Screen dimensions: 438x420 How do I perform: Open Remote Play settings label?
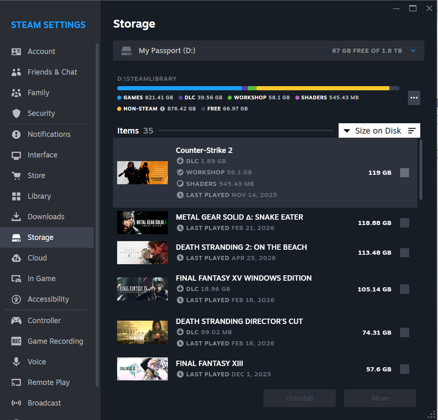click(x=49, y=382)
